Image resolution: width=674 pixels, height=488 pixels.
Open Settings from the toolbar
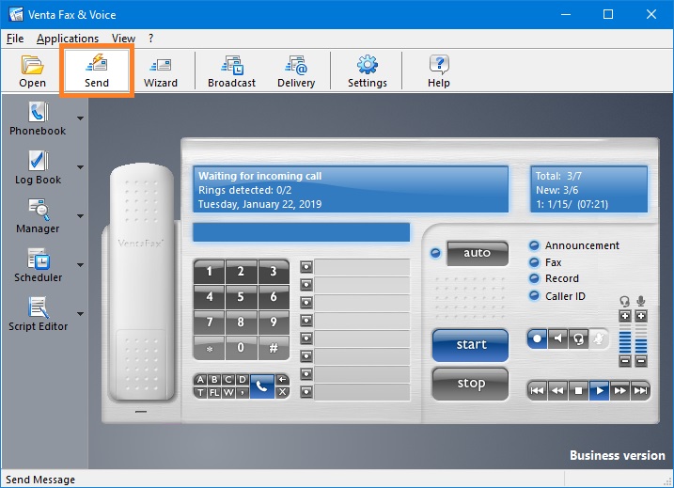368,71
